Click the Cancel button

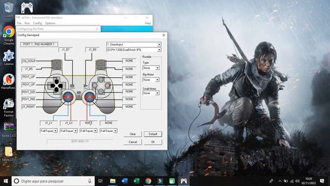click(133, 142)
